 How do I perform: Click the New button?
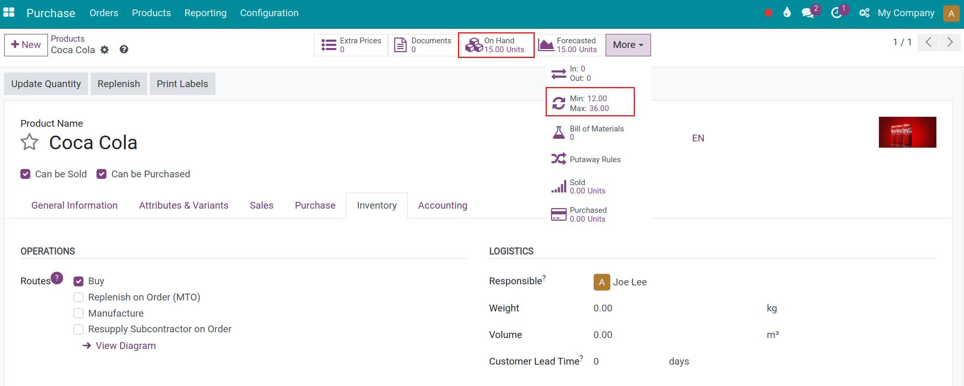[x=26, y=45]
